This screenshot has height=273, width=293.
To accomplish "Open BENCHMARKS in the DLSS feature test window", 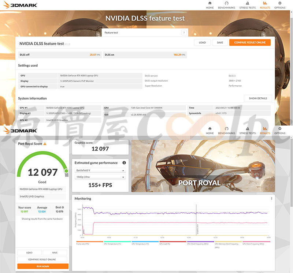I will [x=226, y=5].
